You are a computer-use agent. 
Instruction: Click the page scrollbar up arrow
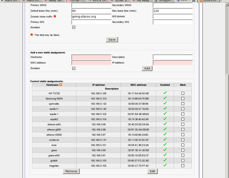click(x=227, y=4)
